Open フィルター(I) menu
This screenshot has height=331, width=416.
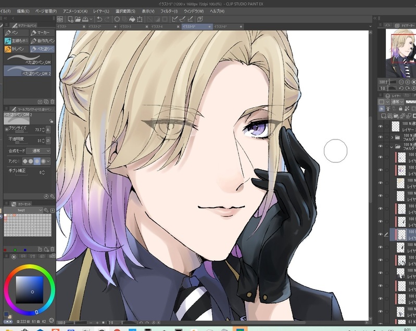tap(169, 11)
